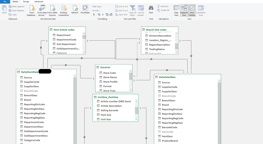The width and height of the screenshot is (263, 144).
Task: Click Clear All Filters icon
Action: point(133,8)
